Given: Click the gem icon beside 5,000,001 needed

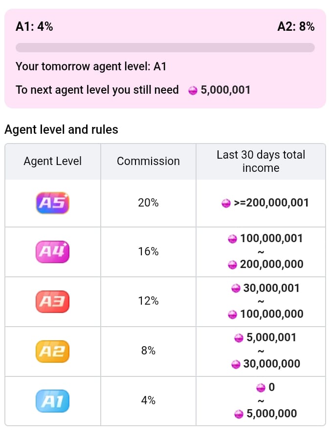Looking at the screenshot, I should [193, 90].
